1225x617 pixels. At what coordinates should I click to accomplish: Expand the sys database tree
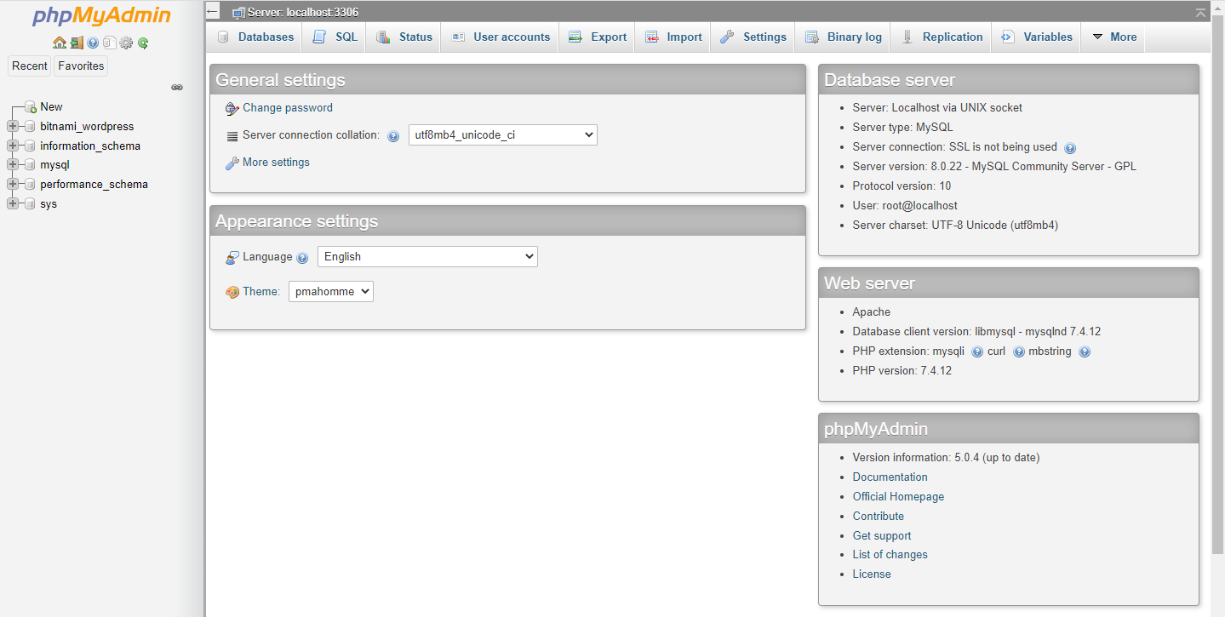coord(13,204)
